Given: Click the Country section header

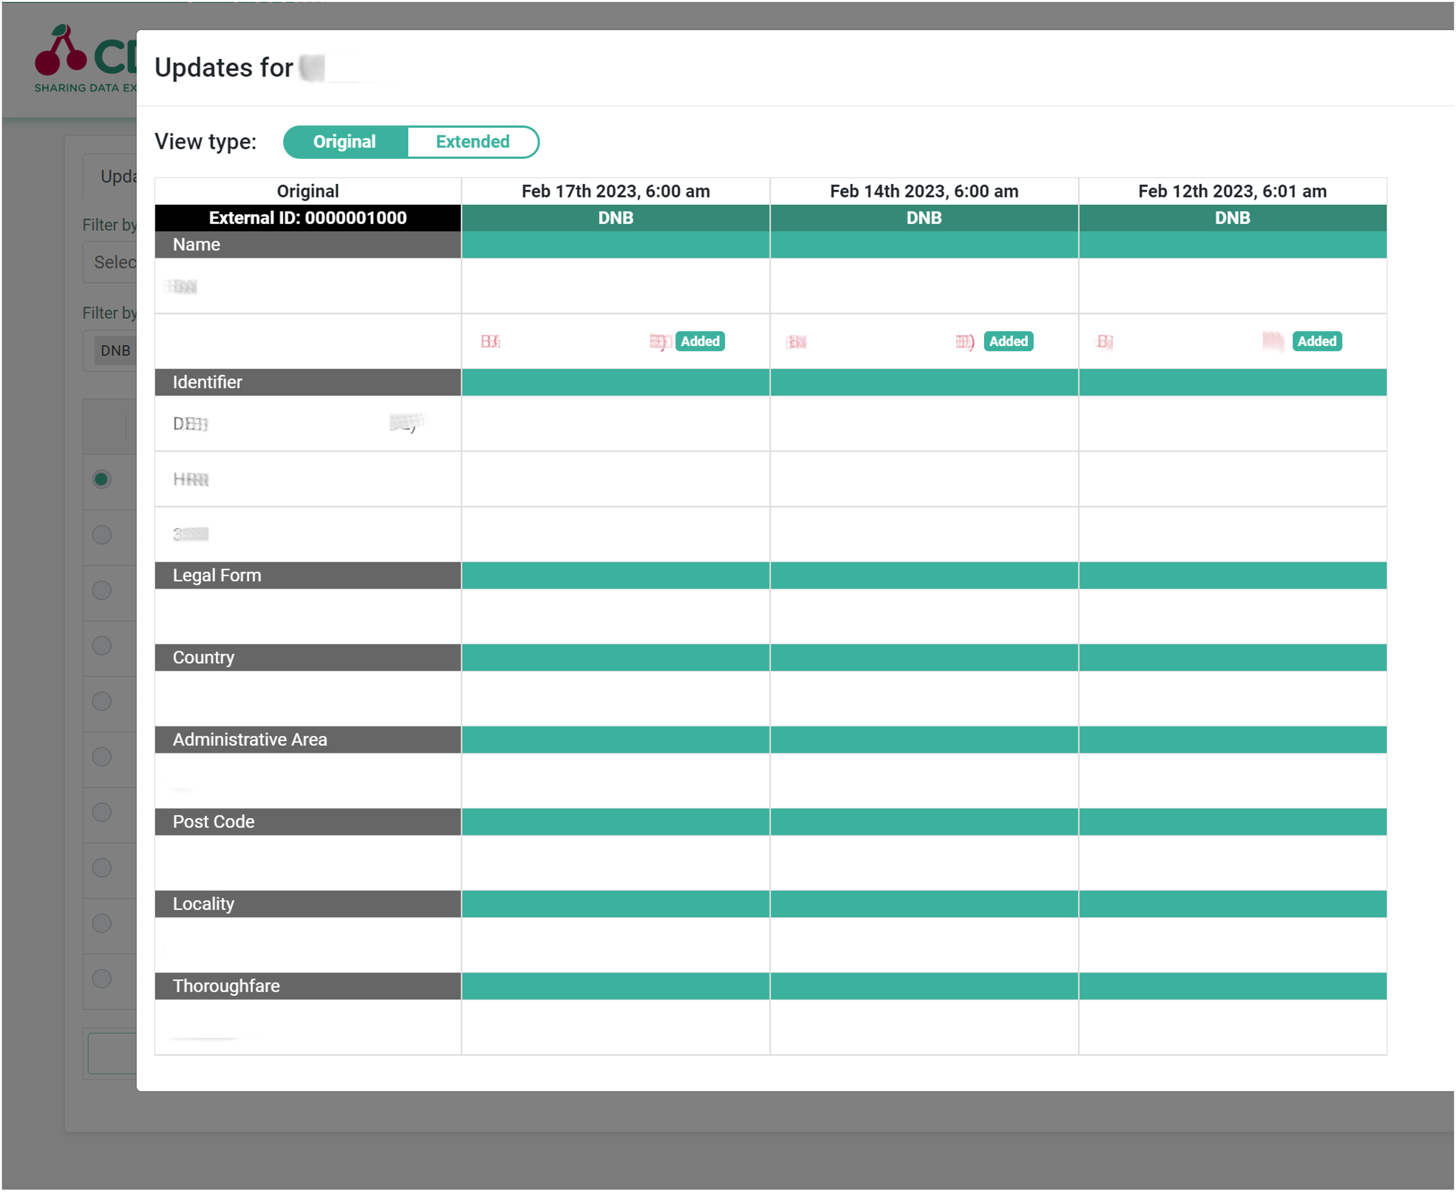Looking at the screenshot, I should tap(308, 658).
